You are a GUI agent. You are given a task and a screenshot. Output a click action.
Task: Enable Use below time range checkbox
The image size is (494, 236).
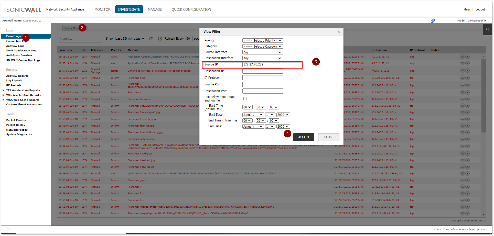pyautogui.click(x=245, y=99)
